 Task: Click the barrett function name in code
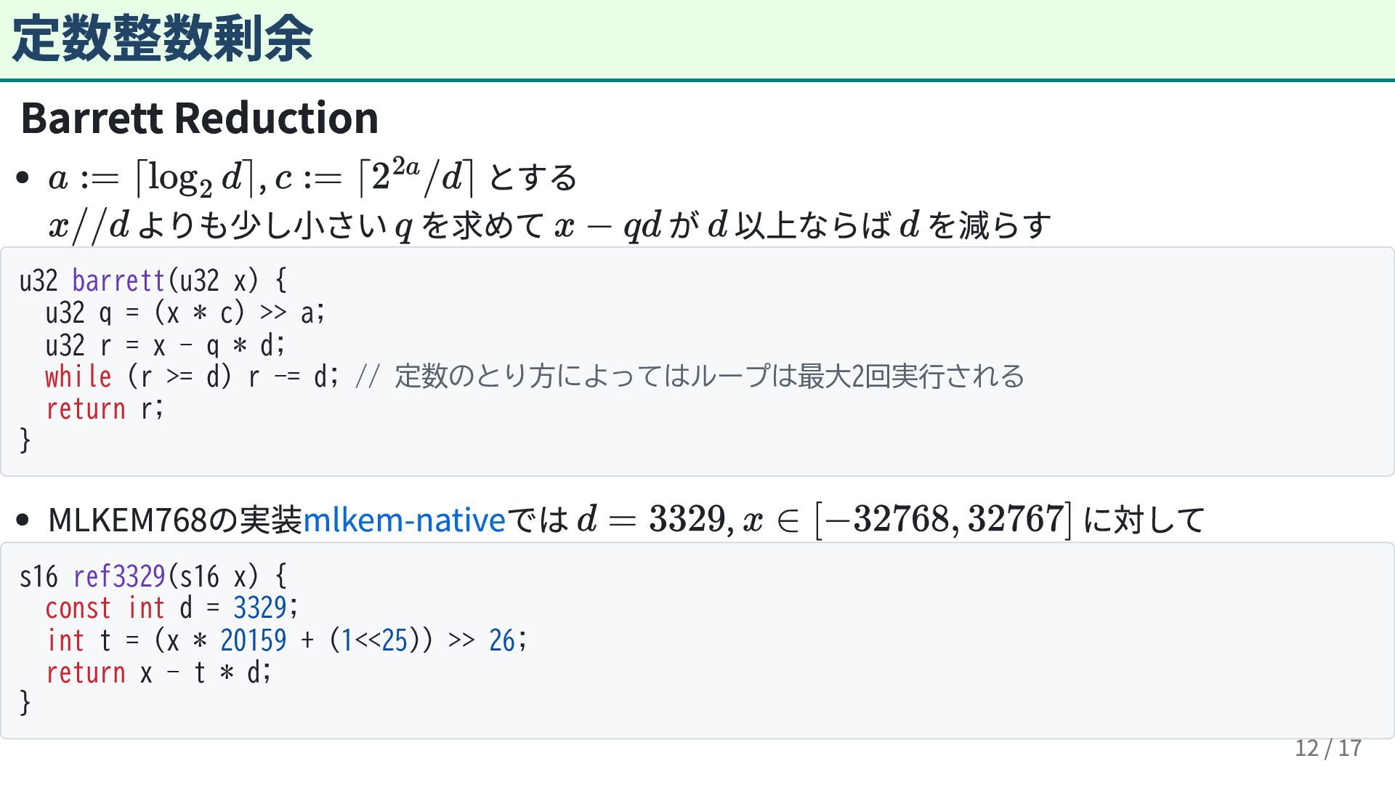point(118,281)
